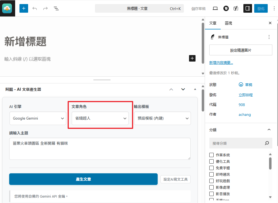Open the 文章角色 dropdown
Viewport: 278px width, 203px height.
[100, 118]
